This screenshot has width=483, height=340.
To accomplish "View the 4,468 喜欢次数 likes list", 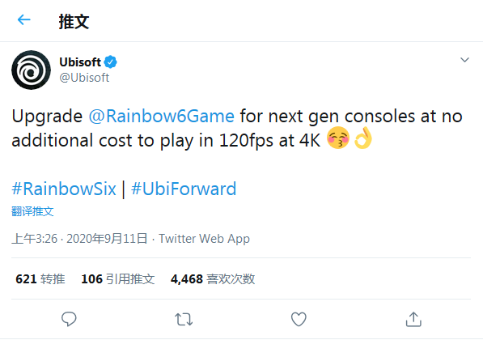I will pos(213,279).
